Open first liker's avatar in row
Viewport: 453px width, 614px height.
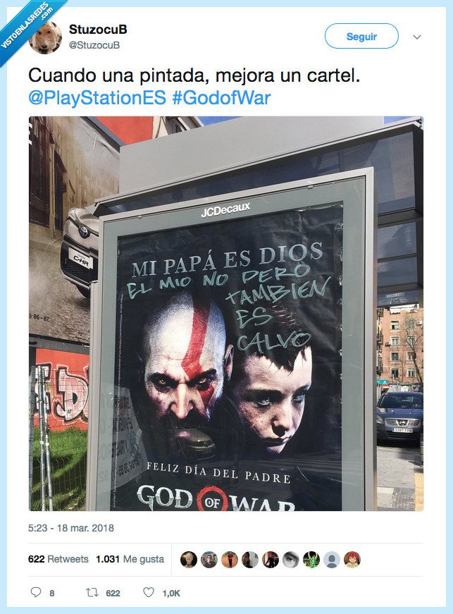pyautogui.click(x=189, y=560)
